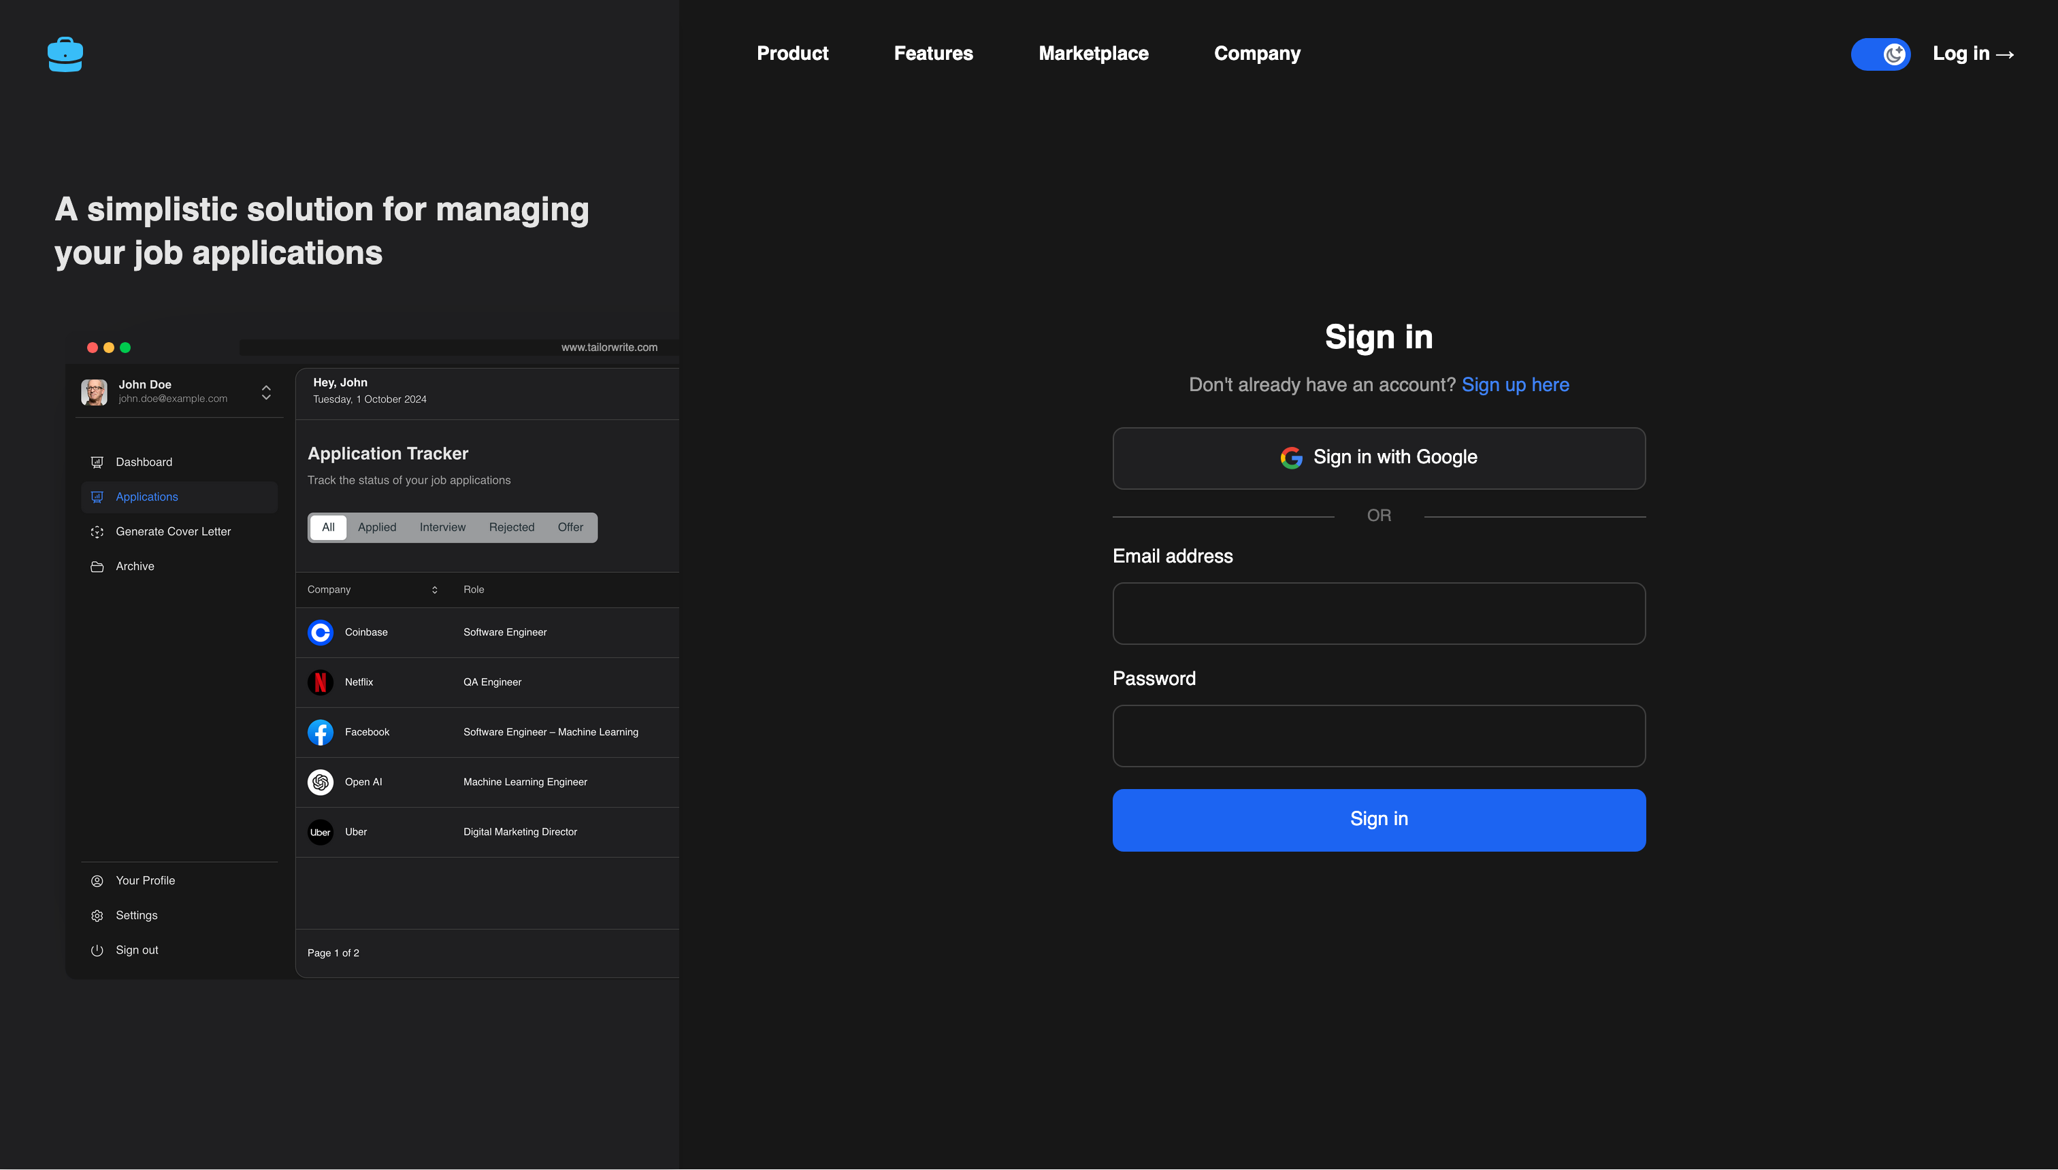The image size is (2058, 1170).
Task: Select the Archive folder icon
Action: point(97,566)
